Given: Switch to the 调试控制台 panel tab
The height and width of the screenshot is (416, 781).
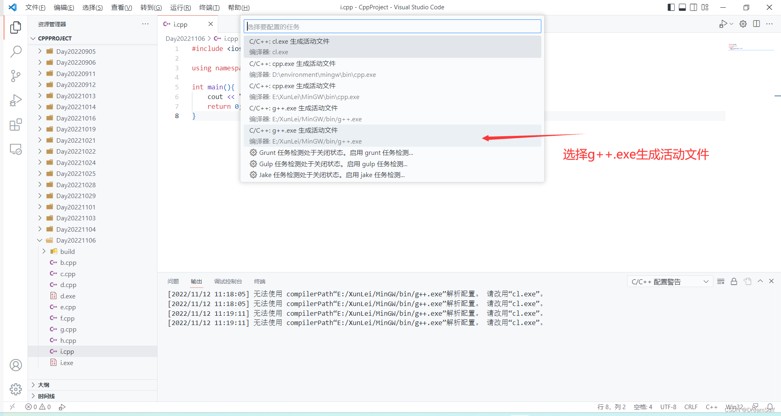Looking at the screenshot, I should [x=228, y=281].
